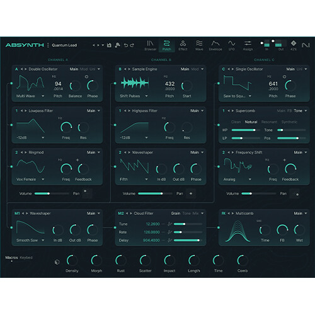Select Synthetic mode in Supercomb
Screen dimensions: 315x315
(x=289, y=122)
